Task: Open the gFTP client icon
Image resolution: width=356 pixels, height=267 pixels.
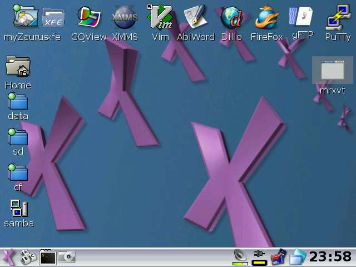Action: 302,17
